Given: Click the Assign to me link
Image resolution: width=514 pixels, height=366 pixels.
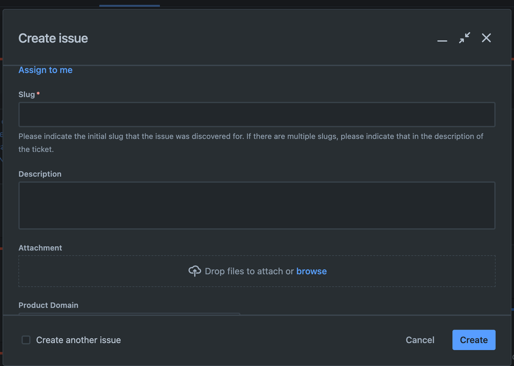Looking at the screenshot, I should coord(45,70).
